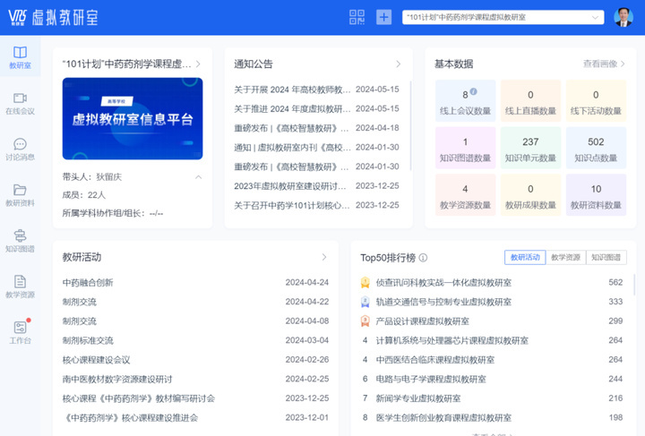
Task: Switch to 知识图谱 ranking tab
Action: click(606, 258)
